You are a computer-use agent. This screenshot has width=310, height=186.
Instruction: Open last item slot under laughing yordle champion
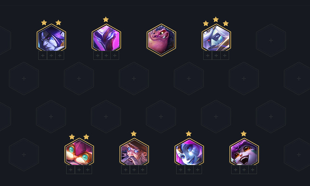click(x=253, y=170)
